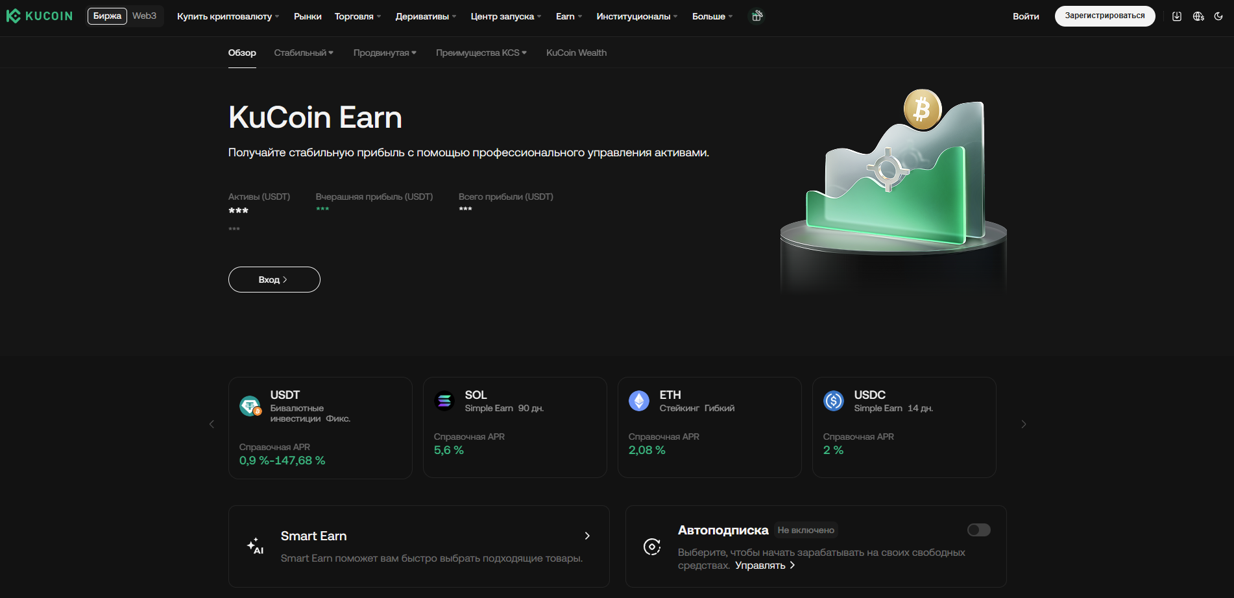Expand the Центр запуска dropdown
This screenshot has width=1234, height=598.
pos(506,16)
